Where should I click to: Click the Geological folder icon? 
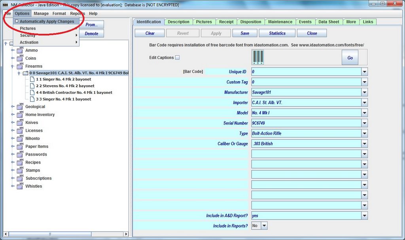[20, 107]
